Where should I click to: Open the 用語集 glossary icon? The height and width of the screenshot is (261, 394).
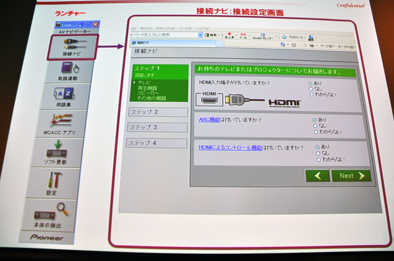pyautogui.click(x=65, y=96)
